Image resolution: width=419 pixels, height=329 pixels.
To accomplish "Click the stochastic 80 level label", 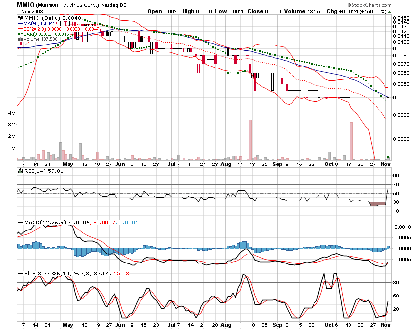I will pos(396,283).
